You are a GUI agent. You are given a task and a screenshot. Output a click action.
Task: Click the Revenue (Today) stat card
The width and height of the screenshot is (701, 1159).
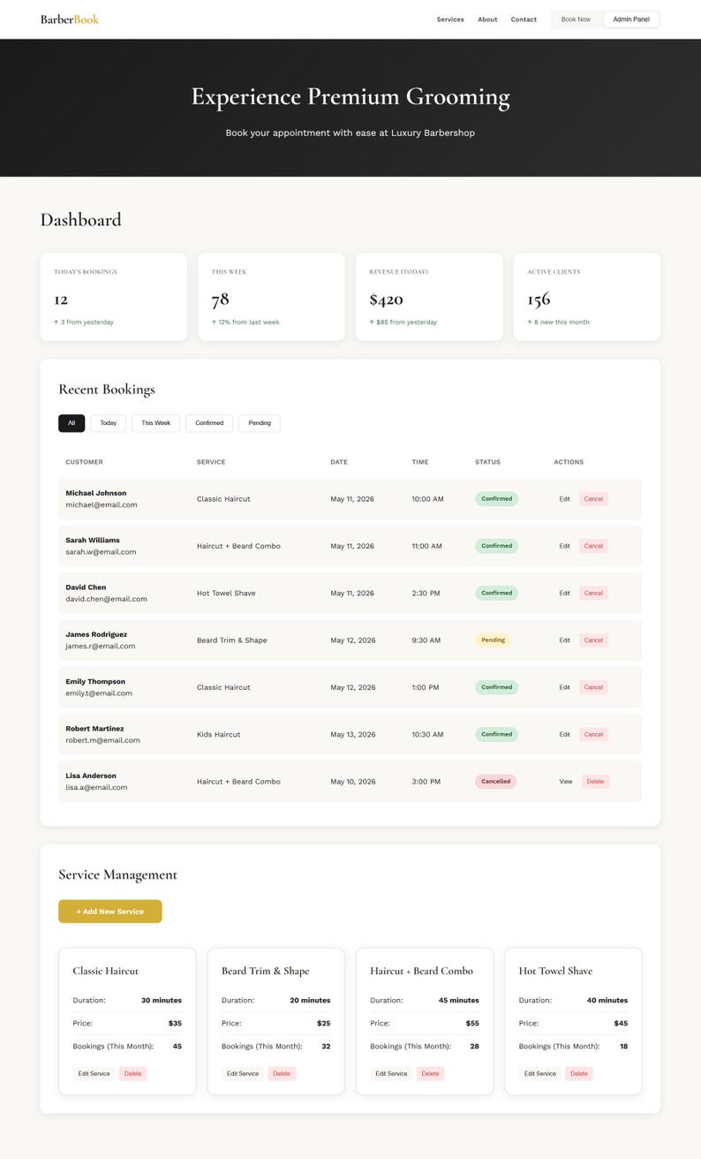coord(429,297)
